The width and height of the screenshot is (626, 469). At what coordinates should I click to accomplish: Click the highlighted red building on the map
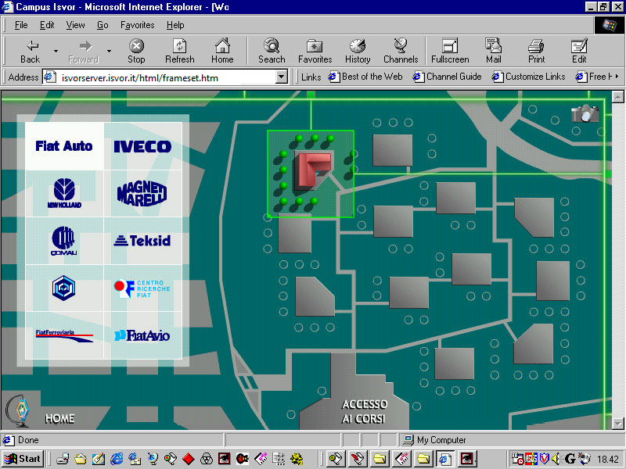(x=313, y=170)
